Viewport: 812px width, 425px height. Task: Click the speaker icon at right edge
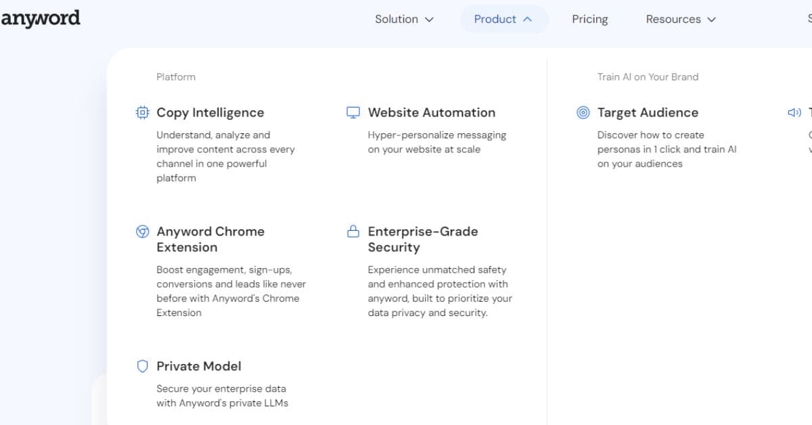794,112
